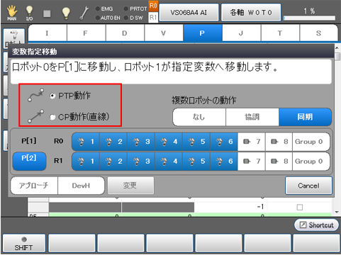Toggle R1 row extended axis 7
Viewport: 341px width, 255px height.
252,161
